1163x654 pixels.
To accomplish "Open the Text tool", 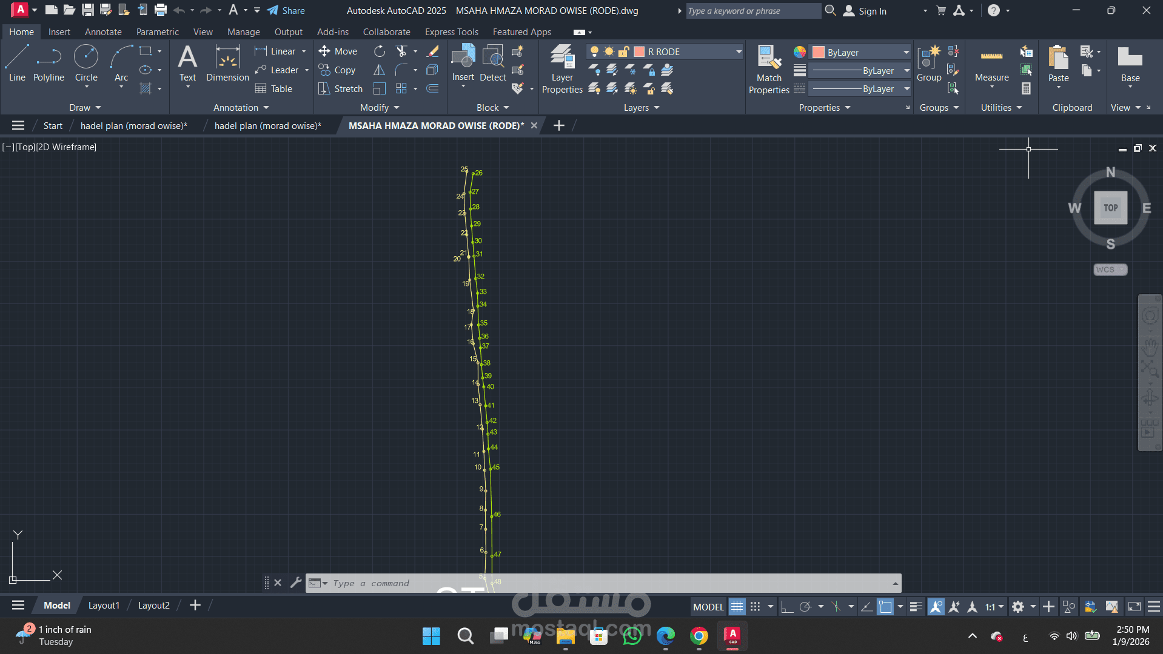I will tap(187, 63).
